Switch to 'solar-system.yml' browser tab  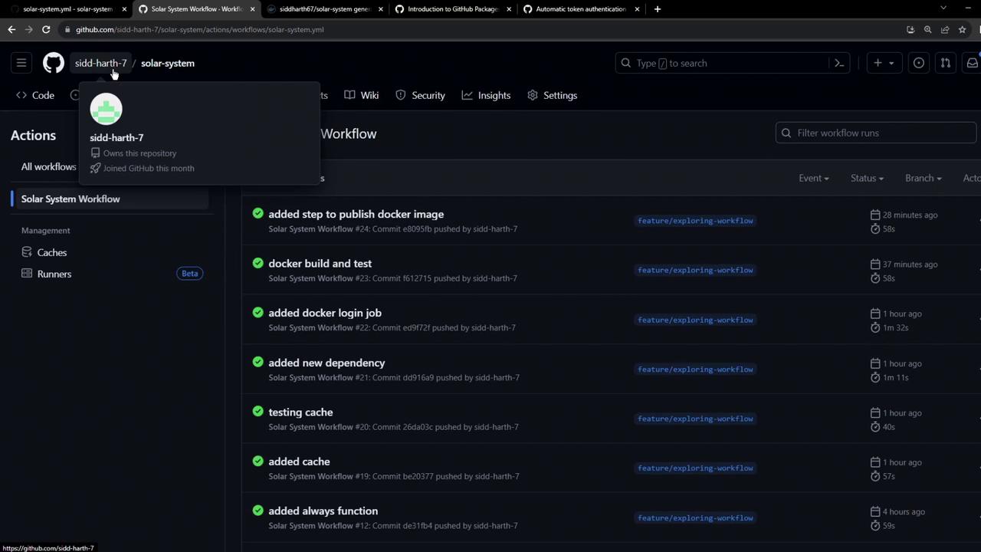coord(67,9)
